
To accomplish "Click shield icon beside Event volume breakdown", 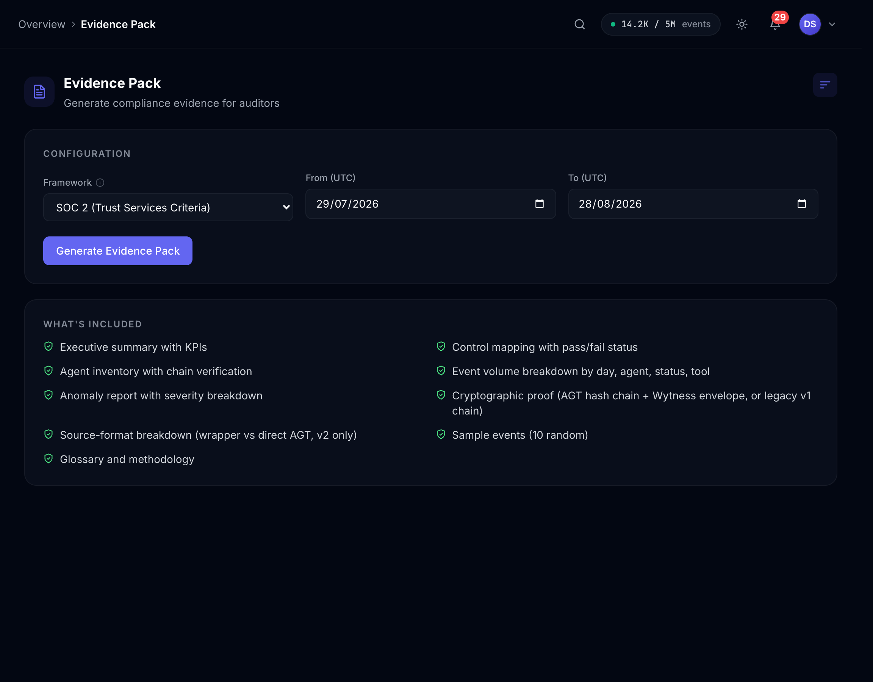I will click(441, 371).
